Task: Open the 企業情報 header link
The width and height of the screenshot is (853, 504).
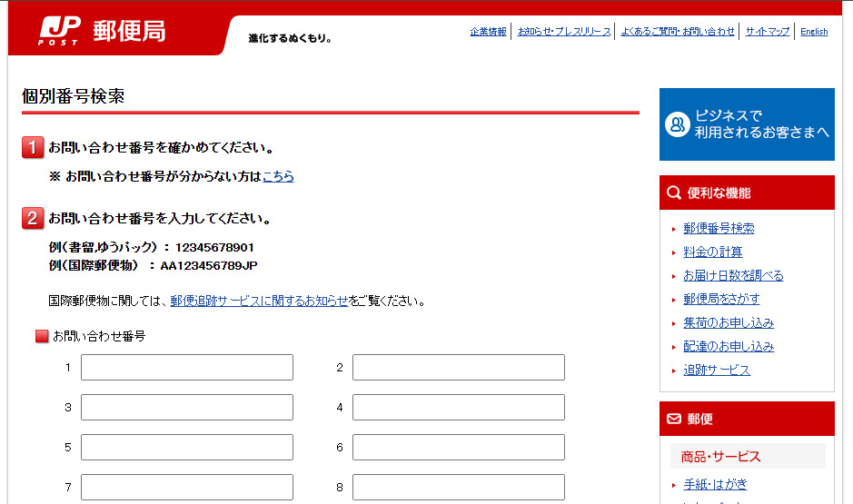Action: click(x=488, y=32)
